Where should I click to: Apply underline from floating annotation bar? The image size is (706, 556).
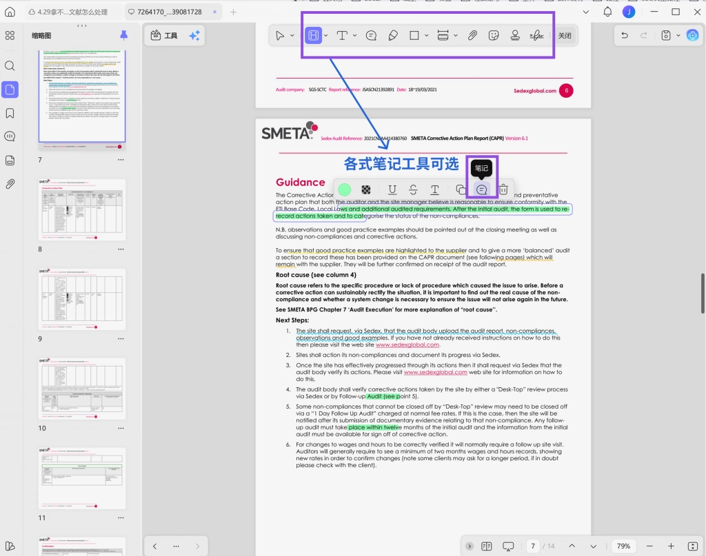tap(392, 190)
